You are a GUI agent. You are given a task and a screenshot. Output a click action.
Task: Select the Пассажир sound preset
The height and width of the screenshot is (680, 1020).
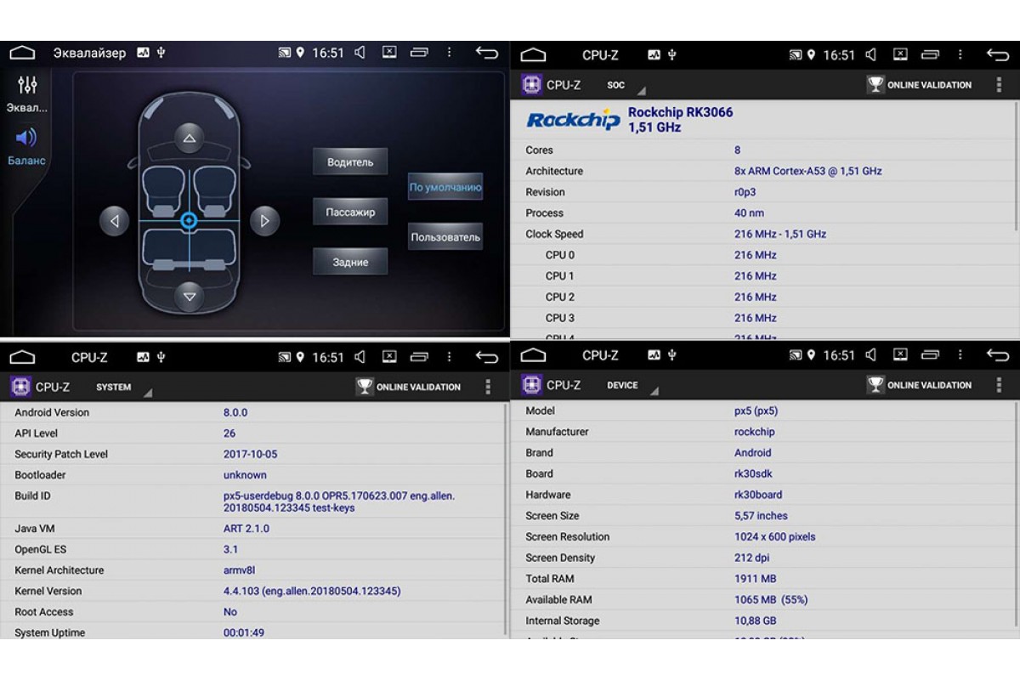(x=350, y=212)
